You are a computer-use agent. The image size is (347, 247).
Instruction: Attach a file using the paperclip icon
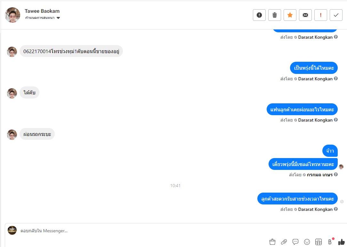tap(284, 242)
